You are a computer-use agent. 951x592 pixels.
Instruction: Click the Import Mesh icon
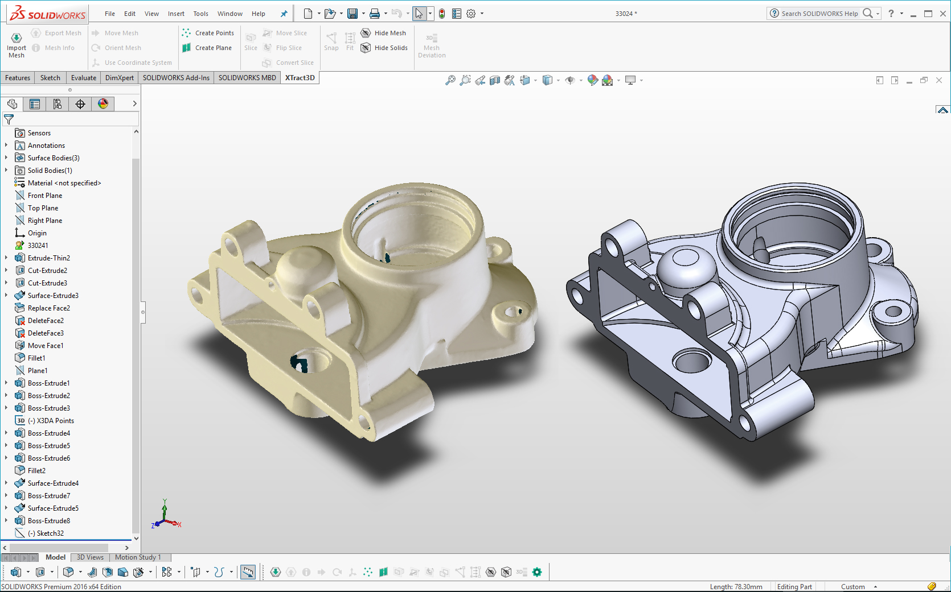point(17,38)
